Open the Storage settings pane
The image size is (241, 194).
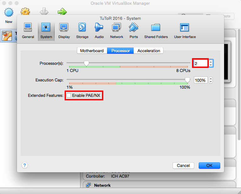click(82, 30)
